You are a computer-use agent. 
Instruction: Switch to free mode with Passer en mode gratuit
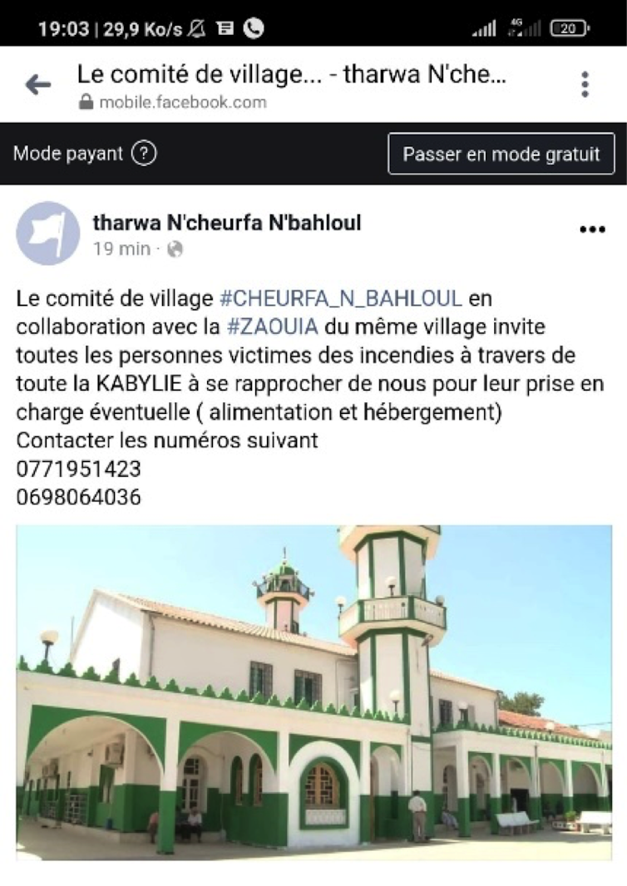501,154
